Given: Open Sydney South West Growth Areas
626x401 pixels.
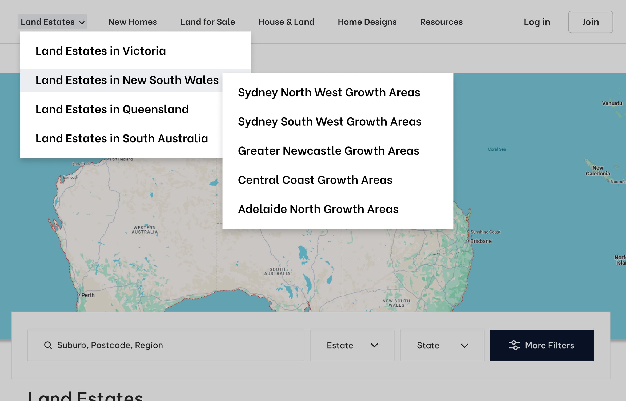Looking at the screenshot, I should point(330,122).
